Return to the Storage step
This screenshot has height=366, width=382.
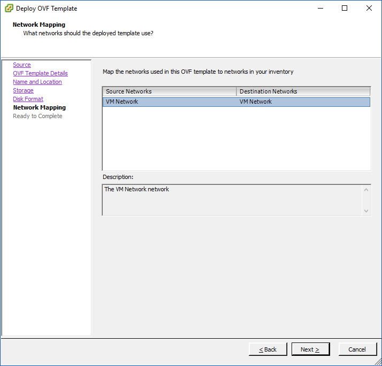tap(23, 90)
